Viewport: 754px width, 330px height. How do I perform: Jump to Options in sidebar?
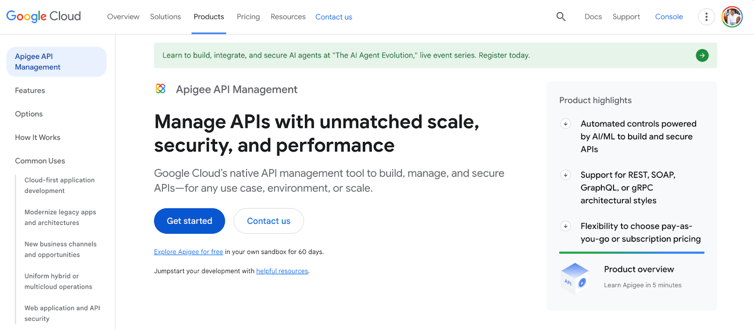click(x=29, y=114)
